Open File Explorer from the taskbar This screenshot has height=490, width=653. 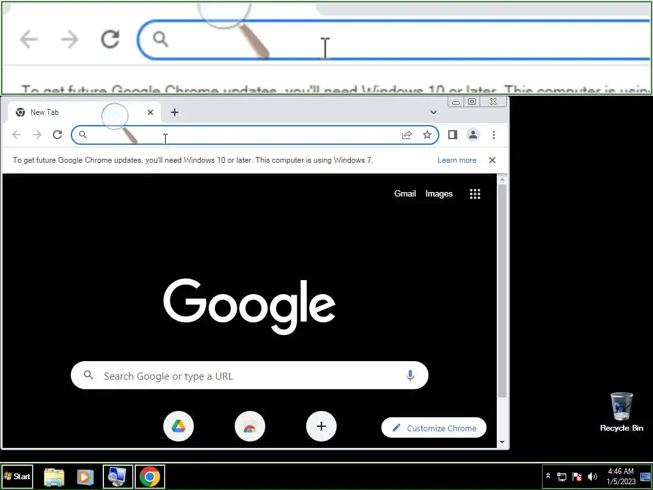54,477
